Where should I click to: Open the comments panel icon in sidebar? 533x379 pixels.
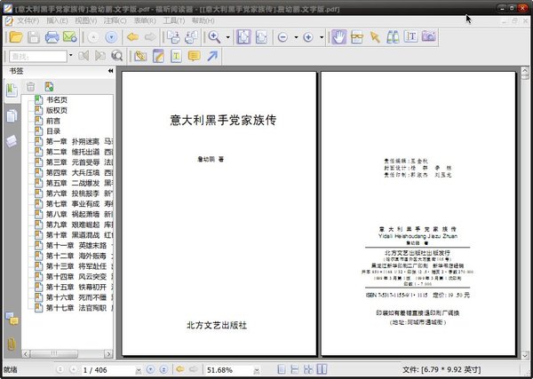(x=12, y=319)
